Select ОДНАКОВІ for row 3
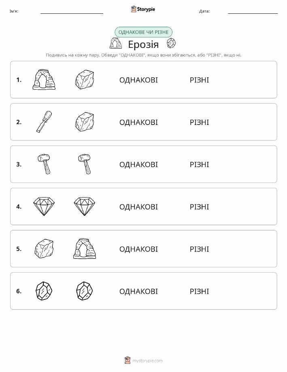 coord(138,164)
